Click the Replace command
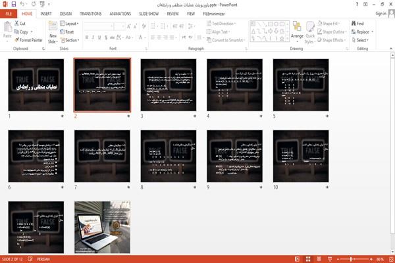 coord(361,32)
